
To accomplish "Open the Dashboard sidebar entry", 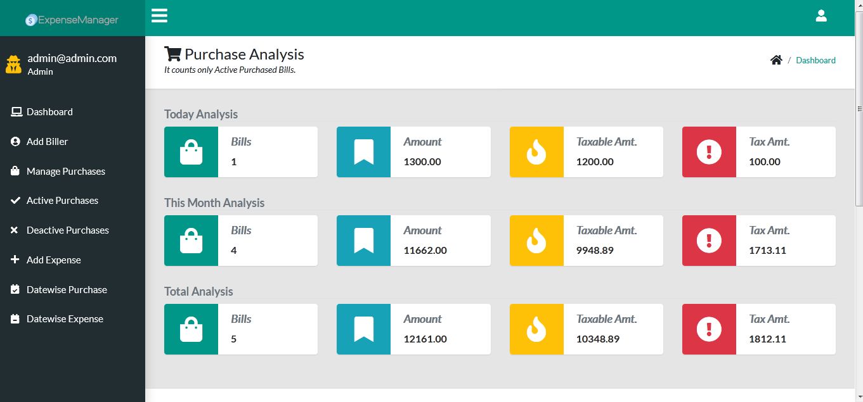I will click(x=49, y=111).
